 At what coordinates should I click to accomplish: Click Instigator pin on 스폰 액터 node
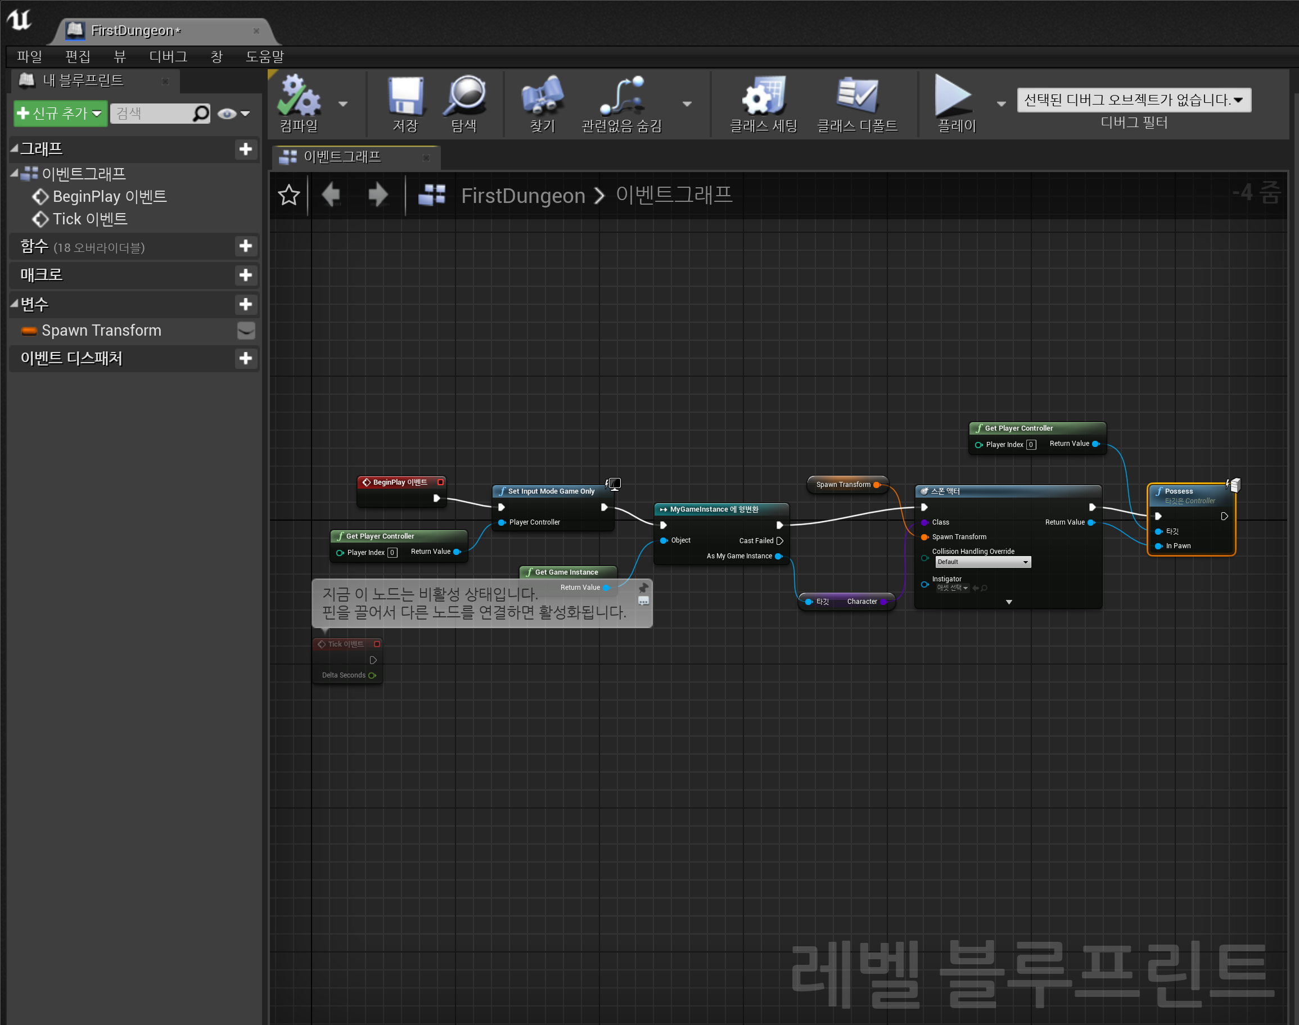click(x=924, y=584)
